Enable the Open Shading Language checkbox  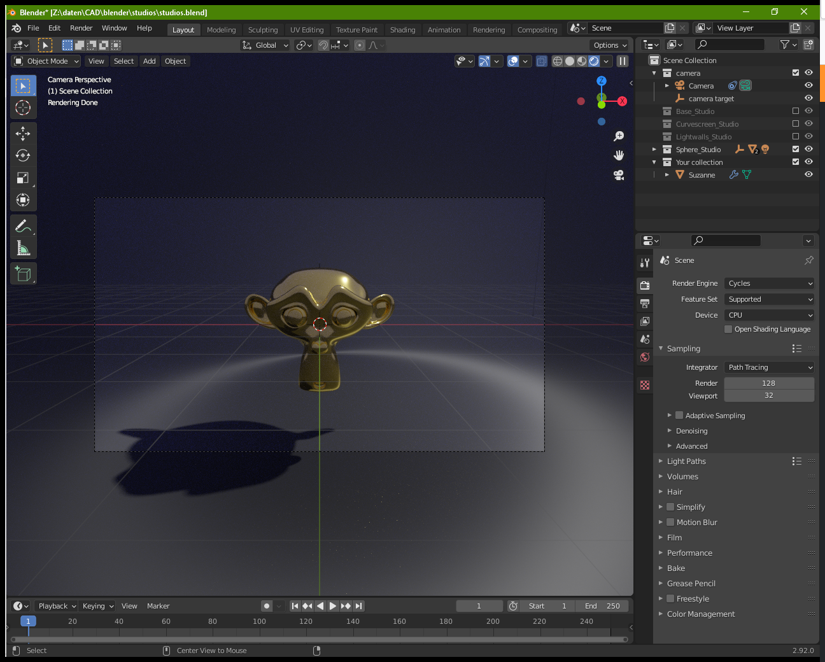coord(728,329)
